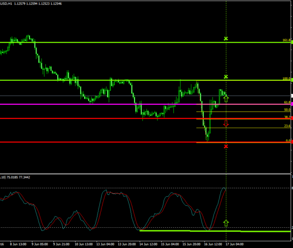Screen dimensions: 293x248
Task: Select the red down arrow near the 38.2 level
Action: click(x=226, y=124)
